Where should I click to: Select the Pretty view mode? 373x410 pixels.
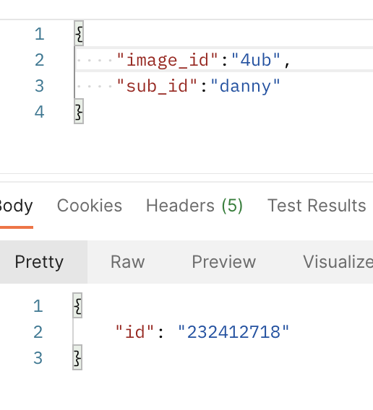pyautogui.click(x=39, y=262)
